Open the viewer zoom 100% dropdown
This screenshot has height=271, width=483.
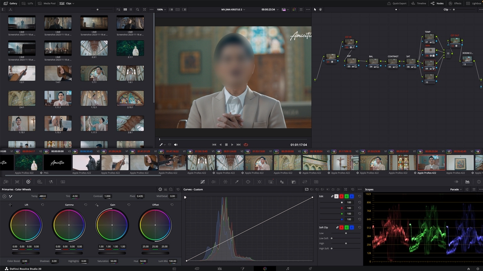tap(161, 10)
